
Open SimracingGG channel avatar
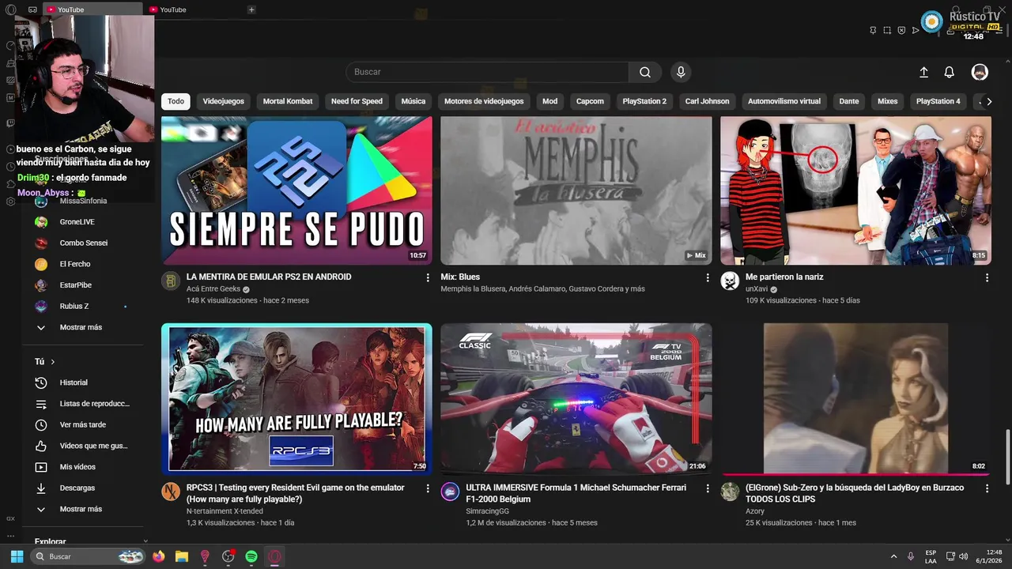(450, 492)
